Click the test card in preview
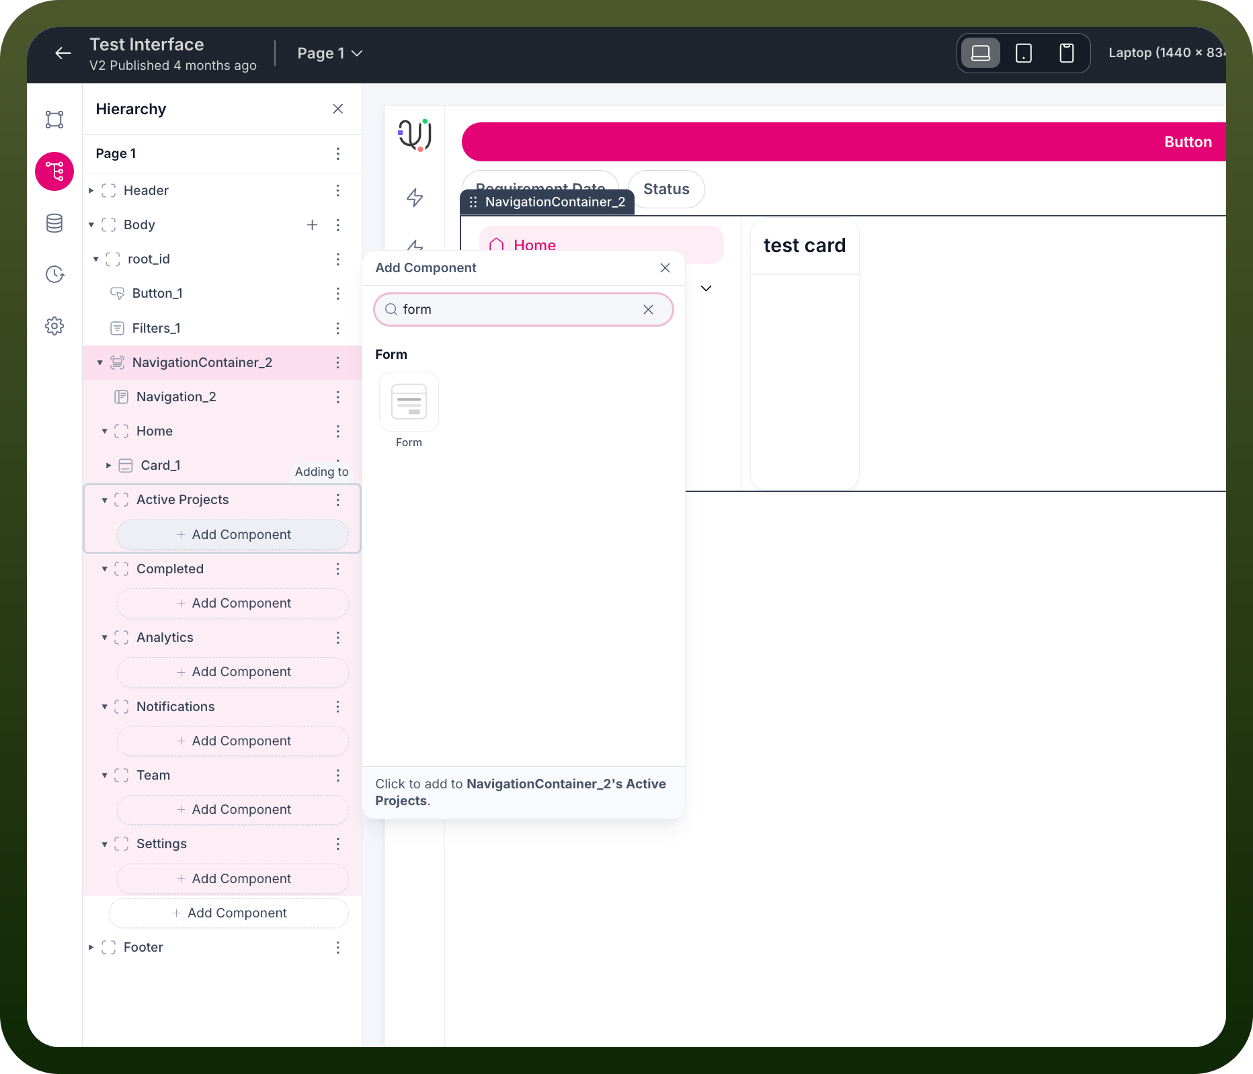 [x=805, y=354]
